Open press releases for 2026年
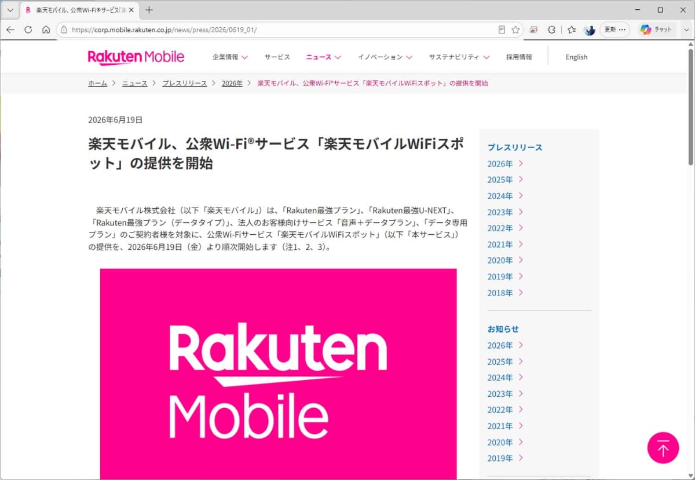The image size is (695, 480). tap(505, 164)
